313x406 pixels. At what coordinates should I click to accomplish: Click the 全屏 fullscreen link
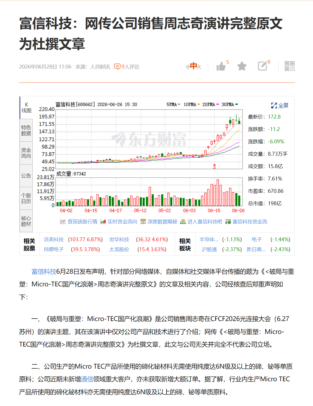[x=283, y=105]
